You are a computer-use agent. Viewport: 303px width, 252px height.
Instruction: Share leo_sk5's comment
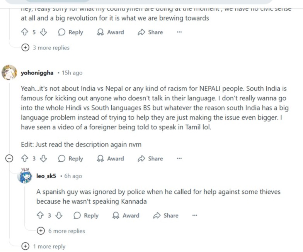(x=166, y=216)
